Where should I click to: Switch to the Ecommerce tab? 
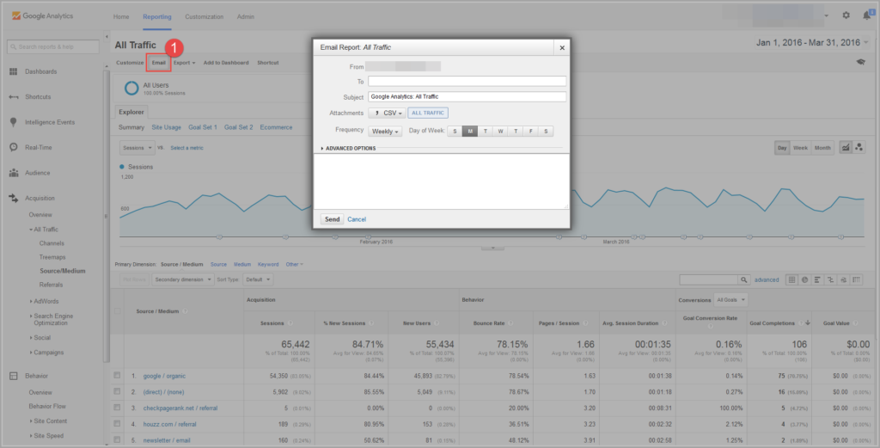coord(276,127)
